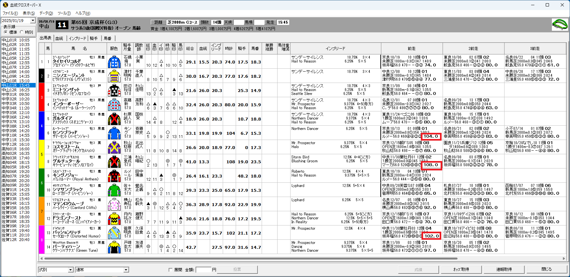This screenshot has width=570, height=277.
Task: Click the 血統クロスオーバーX app icon in title bar
Action: [x=5, y=5]
